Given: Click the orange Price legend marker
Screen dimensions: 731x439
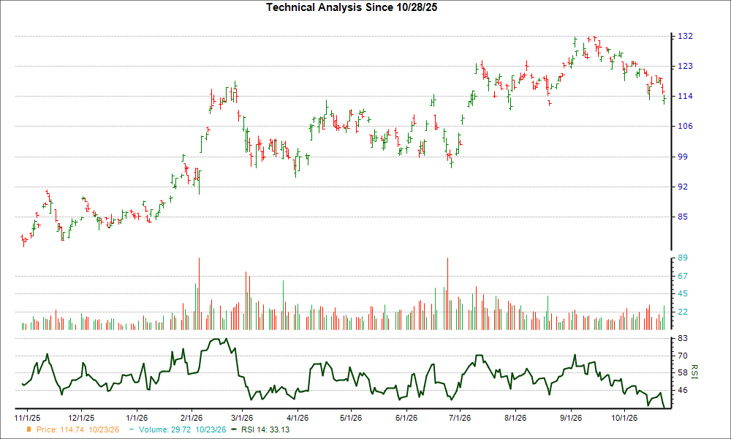Looking at the screenshot, I should (29, 429).
